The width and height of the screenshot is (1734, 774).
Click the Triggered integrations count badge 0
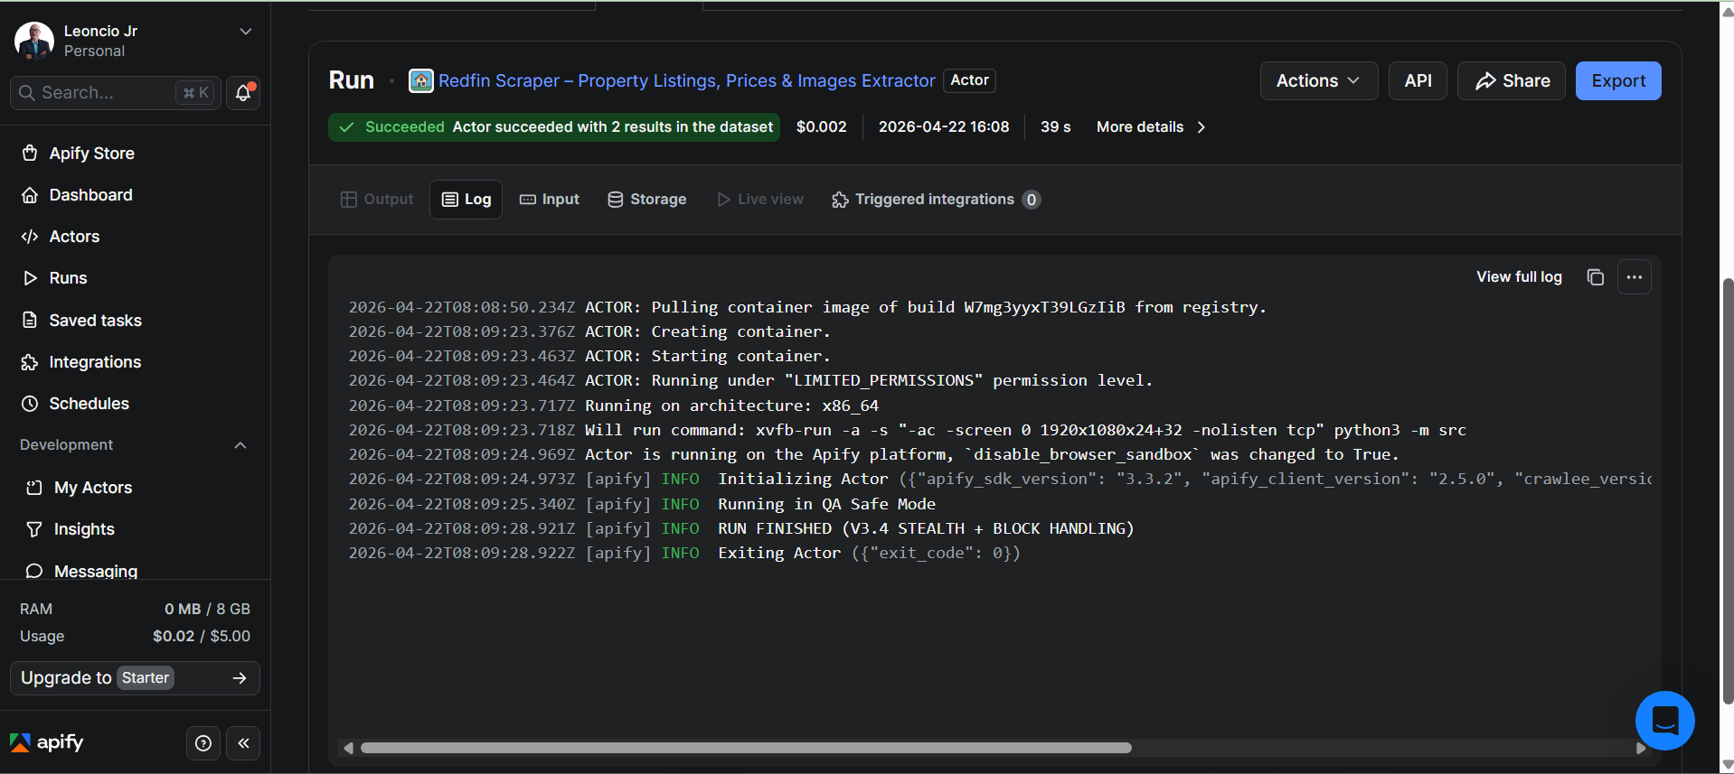pyautogui.click(x=1032, y=200)
